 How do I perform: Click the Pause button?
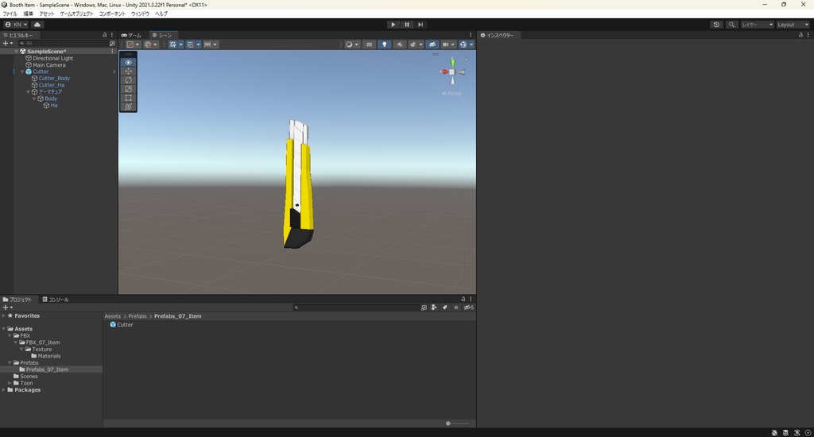[407, 25]
